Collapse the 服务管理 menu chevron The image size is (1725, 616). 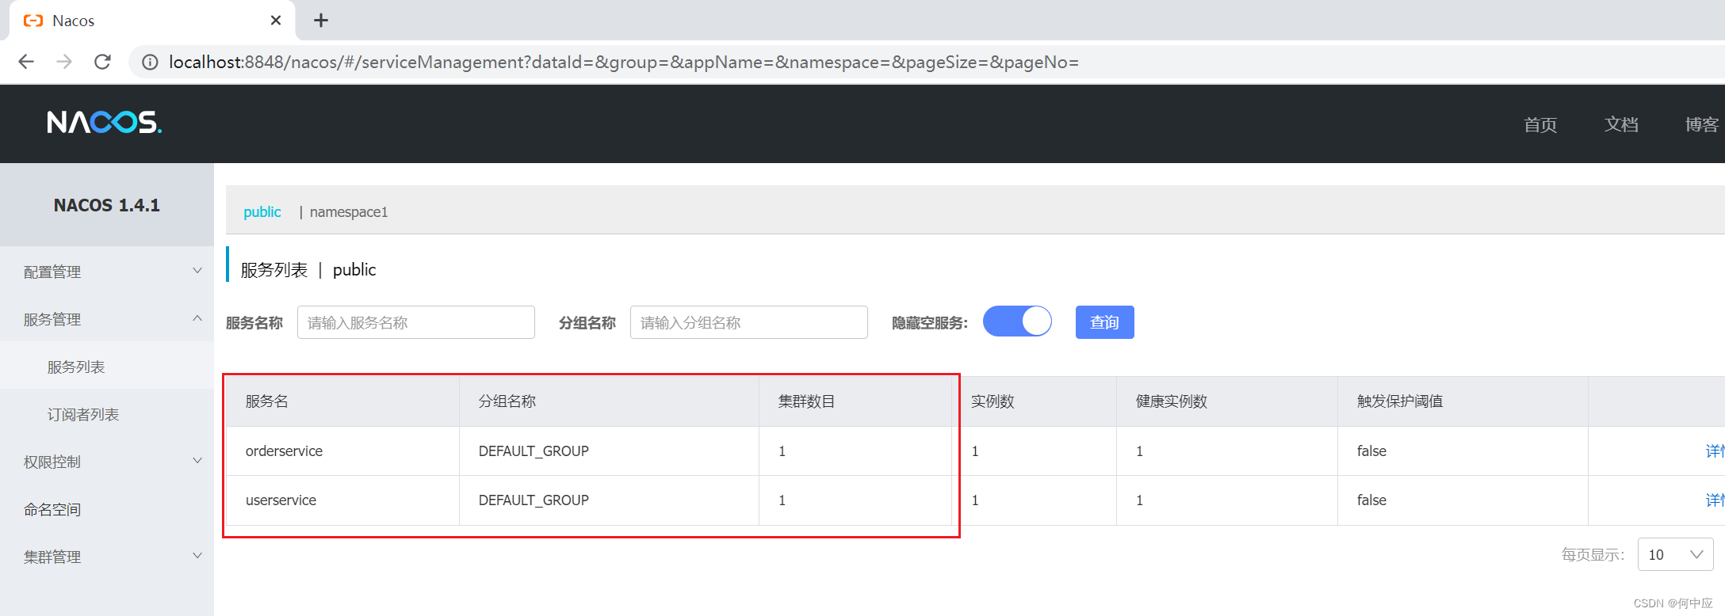point(197,318)
